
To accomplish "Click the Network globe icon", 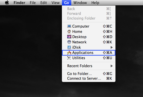I will click(69, 42).
